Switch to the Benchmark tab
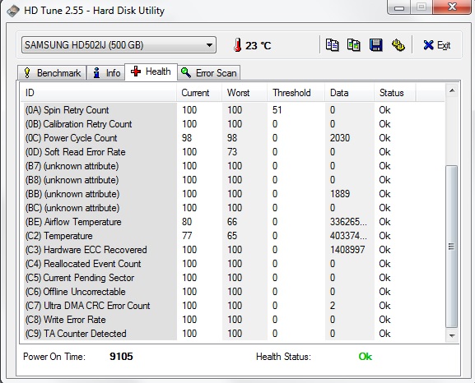This screenshot has height=383, width=475. pyautogui.click(x=52, y=73)
